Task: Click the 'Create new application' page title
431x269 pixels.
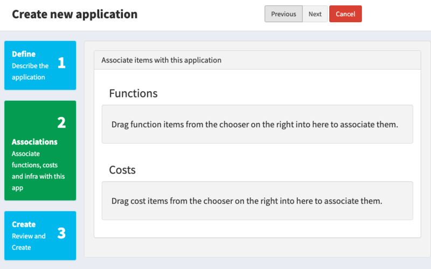Action: point(74,15)
